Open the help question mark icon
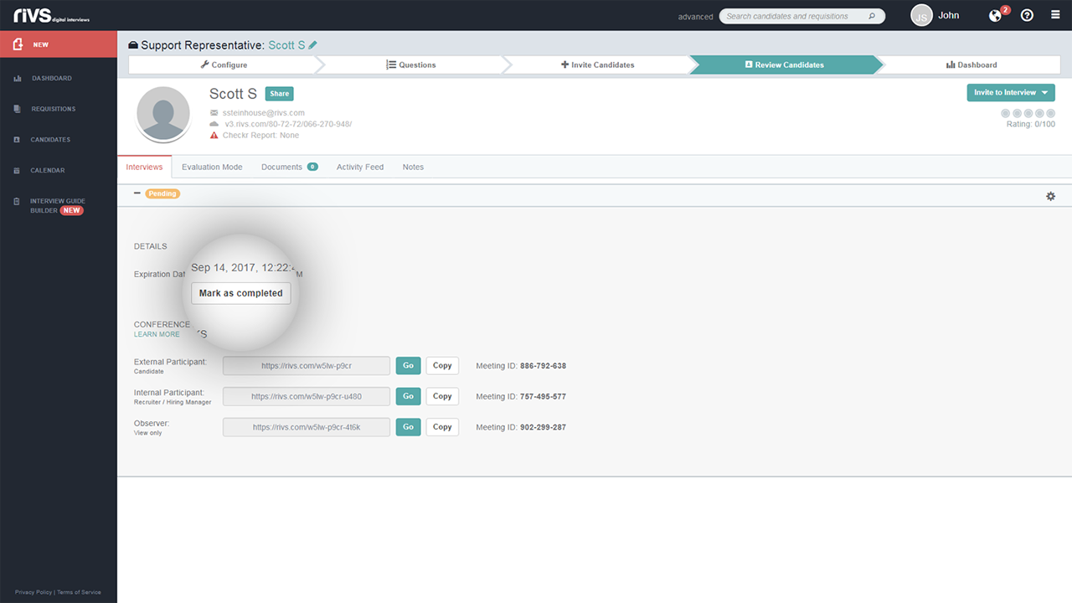Screen dimensions: 1072x603 [x=1027, y=16]
